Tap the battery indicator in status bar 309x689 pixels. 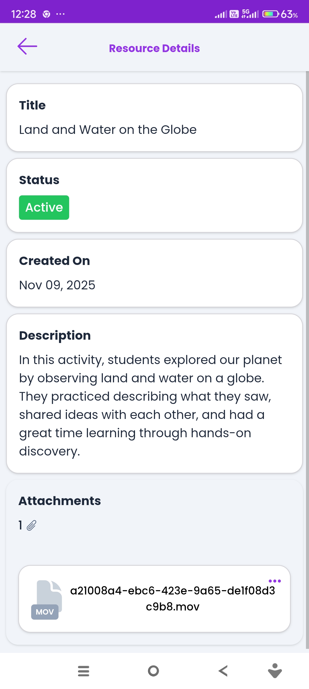pos(270,14)
